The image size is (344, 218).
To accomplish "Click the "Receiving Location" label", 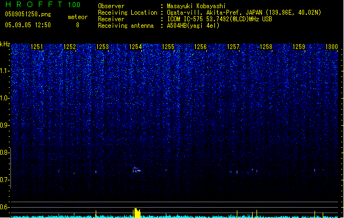I will [127, 13].
